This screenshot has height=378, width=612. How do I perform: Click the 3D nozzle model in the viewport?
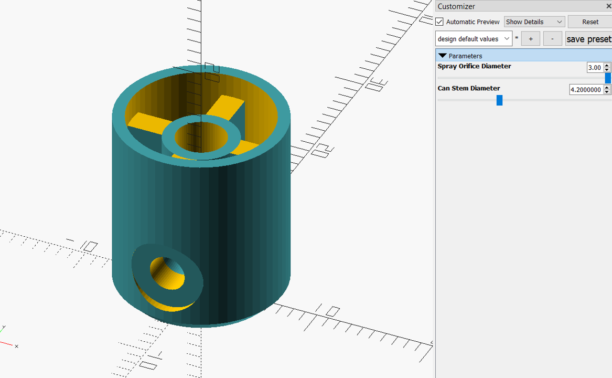(201, 195)
